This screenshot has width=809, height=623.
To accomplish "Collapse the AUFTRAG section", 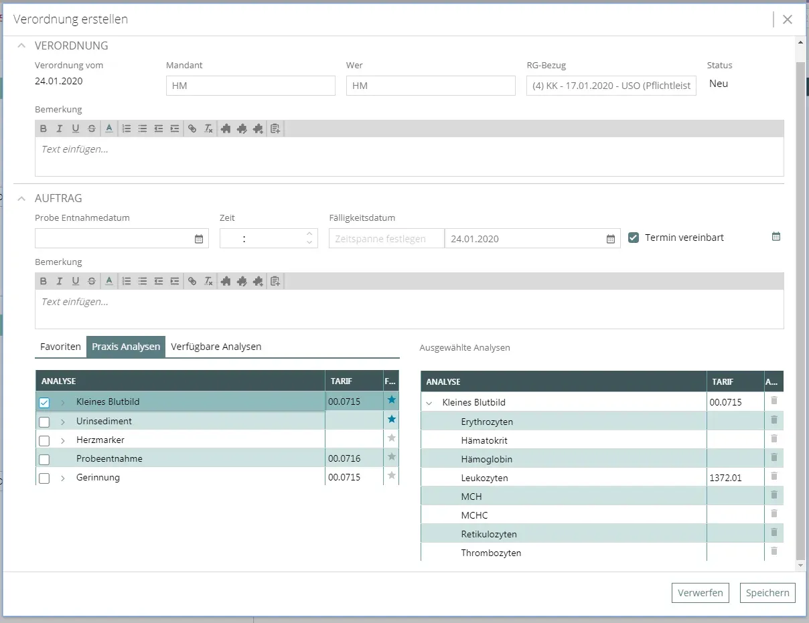I will 21,199.
